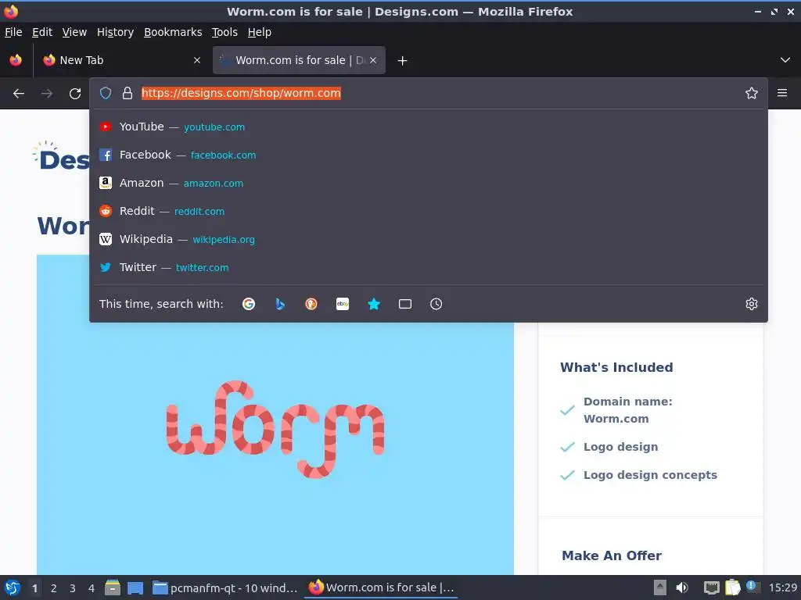The image size is (801, 600).
Task: Select the Twitter suggestion
Action: click(x=428, y=267)
